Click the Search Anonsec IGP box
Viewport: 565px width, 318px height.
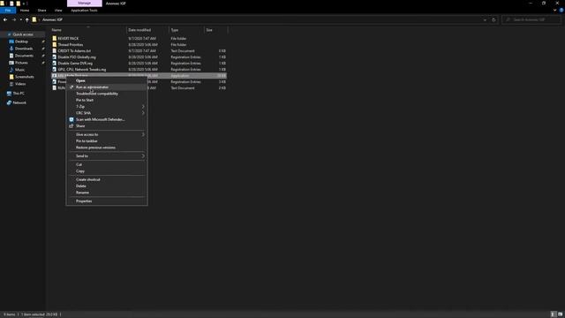point(531,19)
